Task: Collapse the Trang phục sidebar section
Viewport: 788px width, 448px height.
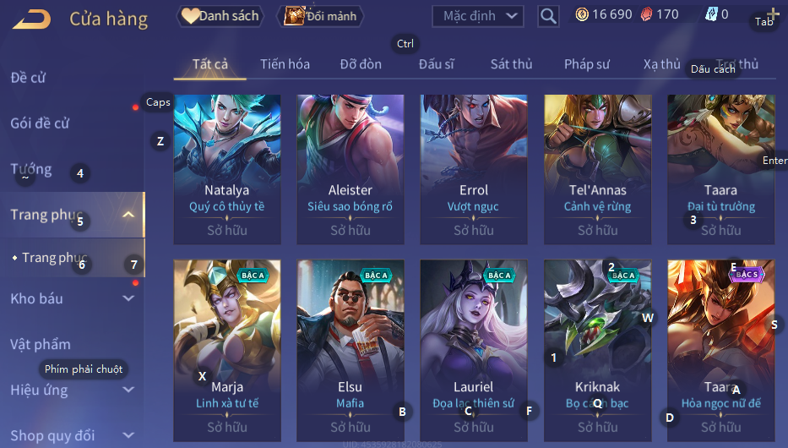Action: tap(128, 215)
